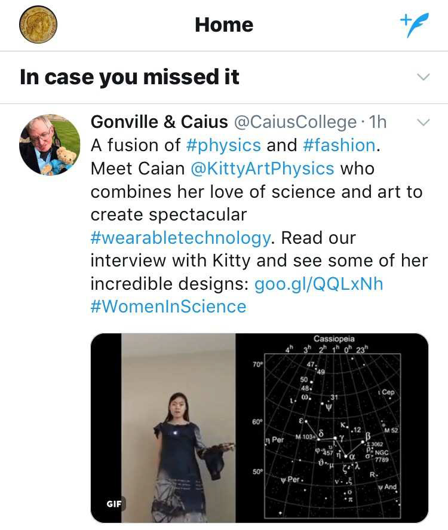The image size is (448, 530).
Task: Tap the Cassiopeia star chart in the GIF
Action: coord(332,428)
